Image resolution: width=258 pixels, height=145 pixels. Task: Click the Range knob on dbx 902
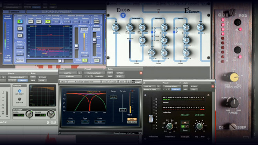pyautogui.click(x=234, y=103)
